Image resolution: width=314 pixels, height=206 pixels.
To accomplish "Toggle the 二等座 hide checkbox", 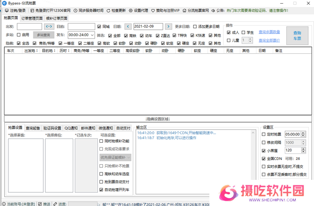I will click(80, 43).
